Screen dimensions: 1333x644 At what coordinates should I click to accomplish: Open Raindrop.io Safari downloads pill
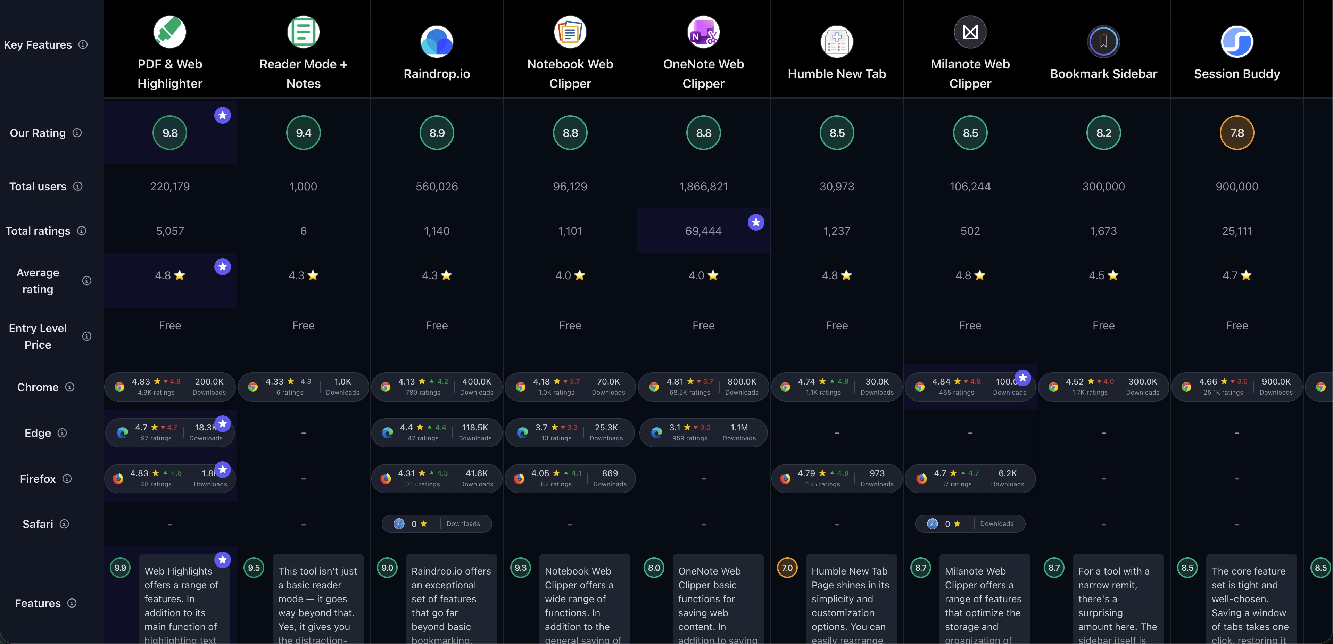437,524
